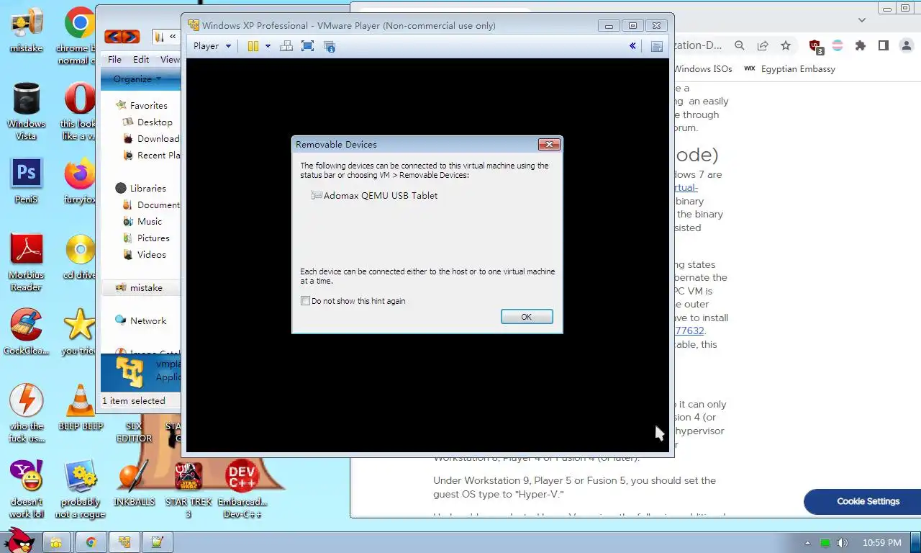
Task: Click zoom magnifier icon in Chrome address bar
Action: [739, 45]
